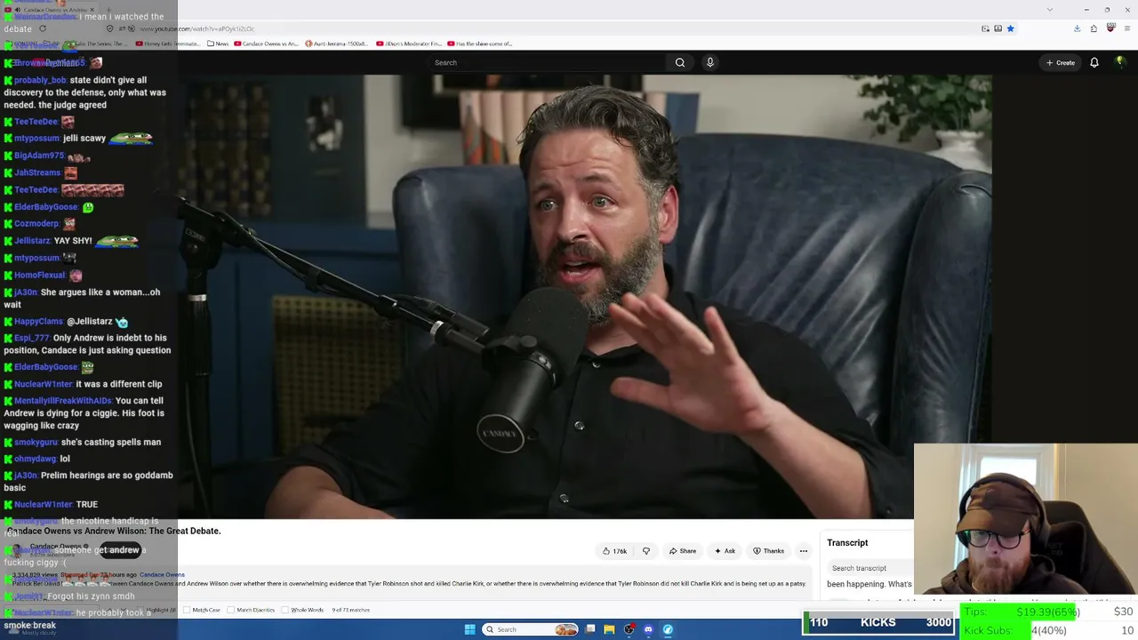Open the browser downloads arrow
The width and height of the screenshot is (1138, 640).
coord(1077,28)
